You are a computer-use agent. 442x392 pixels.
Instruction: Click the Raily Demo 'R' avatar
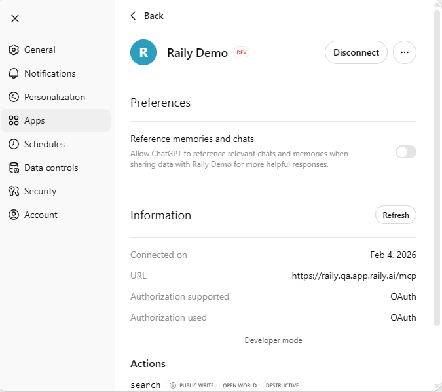click(x=143, y=52)
